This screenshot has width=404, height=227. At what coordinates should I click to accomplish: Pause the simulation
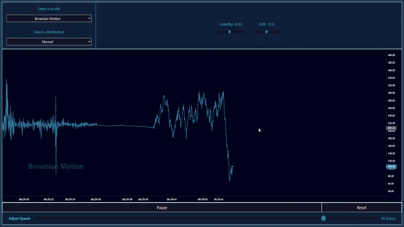[162, 207]
